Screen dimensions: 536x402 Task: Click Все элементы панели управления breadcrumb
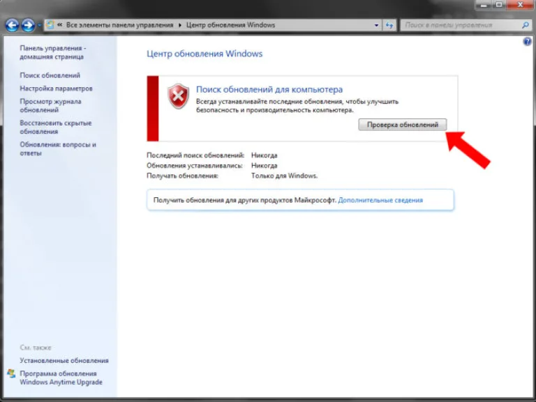(x=119, y=25)
